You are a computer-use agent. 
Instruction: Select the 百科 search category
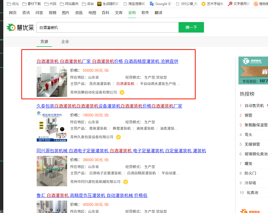pos(105,13)
